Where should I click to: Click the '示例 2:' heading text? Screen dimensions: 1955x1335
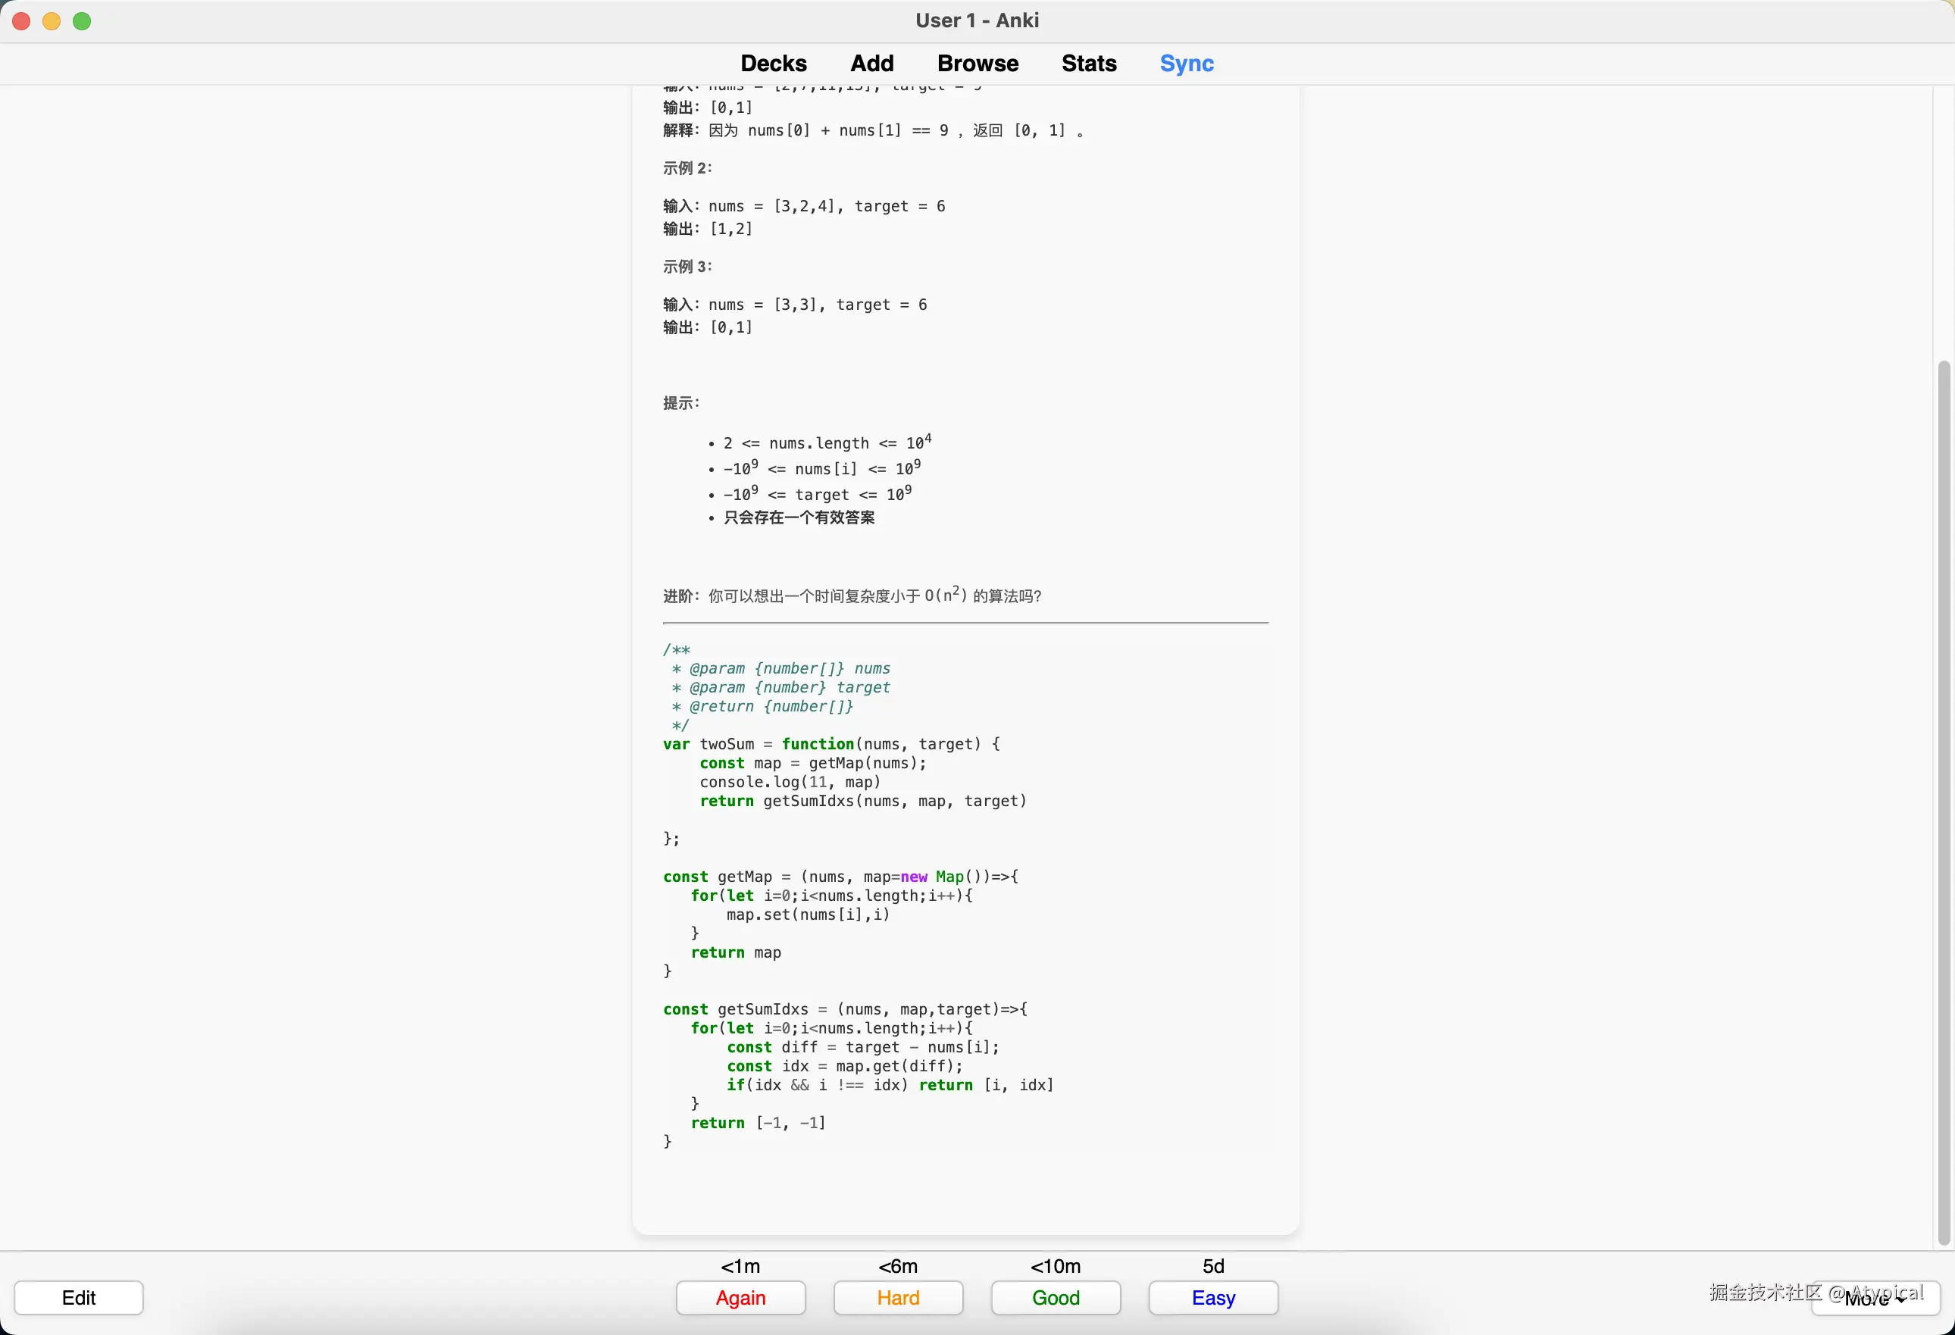687,168
